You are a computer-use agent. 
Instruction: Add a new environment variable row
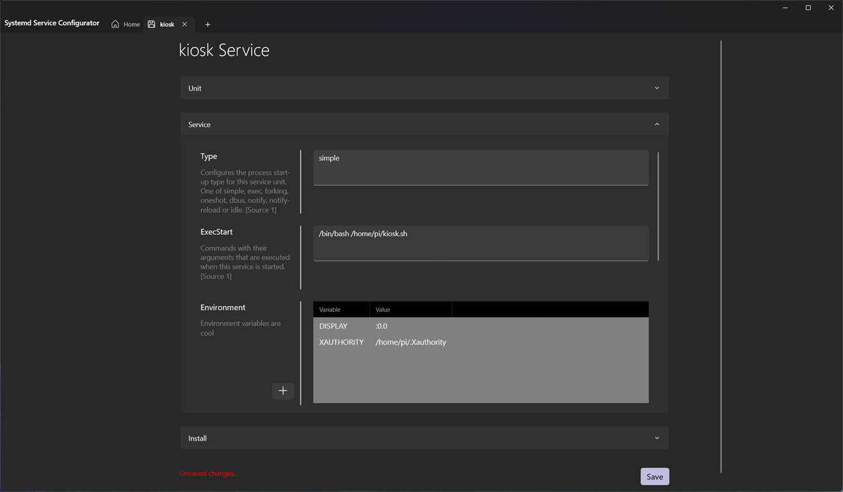[x=283, y=391]
